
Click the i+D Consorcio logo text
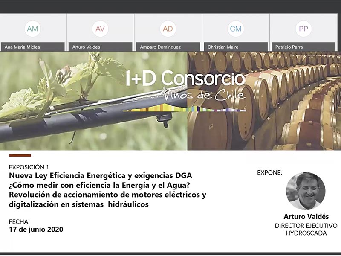185,78
